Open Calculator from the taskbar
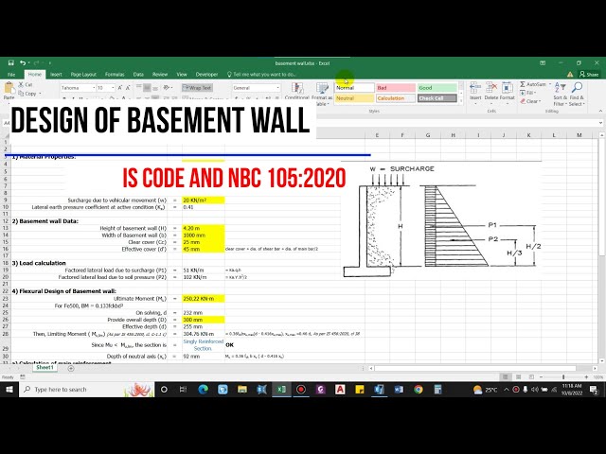 click(437, 389)
